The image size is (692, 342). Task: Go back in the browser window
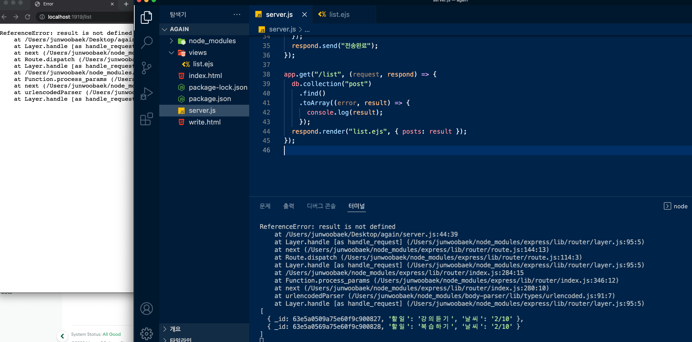coord(4,17)
